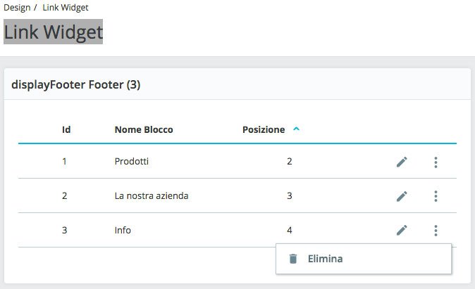Select the Prodotti row name
Screen dimensions: 475x289
(x=132, y=162)
